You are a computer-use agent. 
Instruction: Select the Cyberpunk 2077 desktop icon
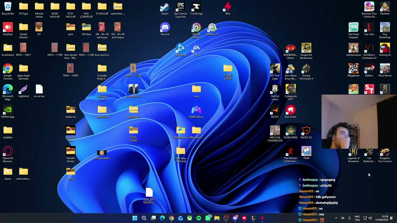[291, 93]
